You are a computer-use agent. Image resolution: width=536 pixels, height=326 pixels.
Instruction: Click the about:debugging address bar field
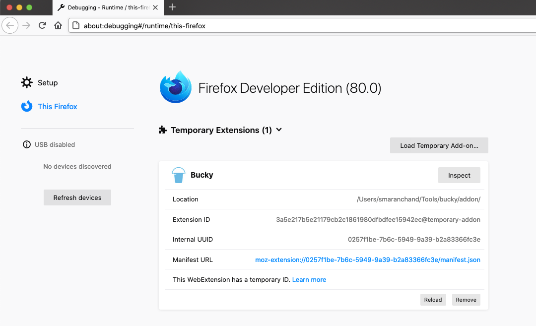click(298, 26)
